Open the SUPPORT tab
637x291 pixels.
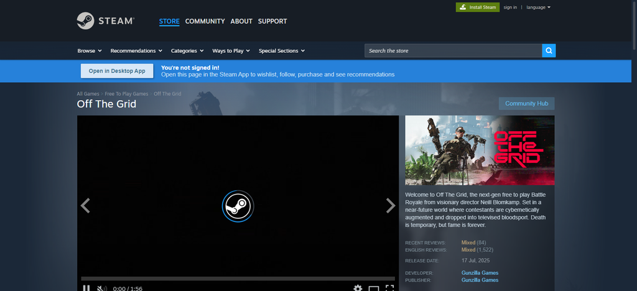point(272,21)
